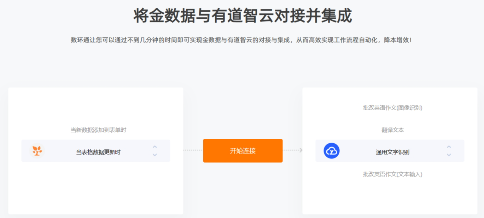The width and height of the screenshot is (484, 218).
Task: Click the orange 金数据 plant icon
Action: point(37,151)
